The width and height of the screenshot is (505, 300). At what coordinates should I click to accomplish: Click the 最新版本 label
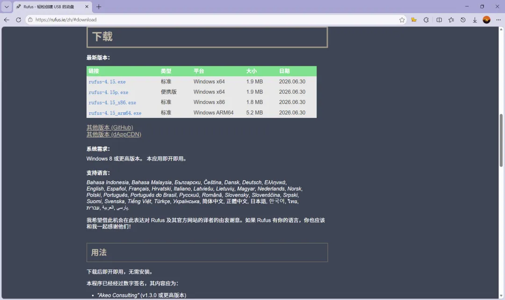click(98, 58)
